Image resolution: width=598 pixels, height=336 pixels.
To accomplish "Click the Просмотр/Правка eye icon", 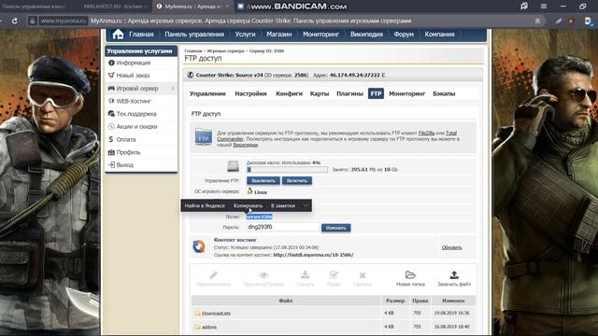I will pyautogui.click(x=263, y=274).
